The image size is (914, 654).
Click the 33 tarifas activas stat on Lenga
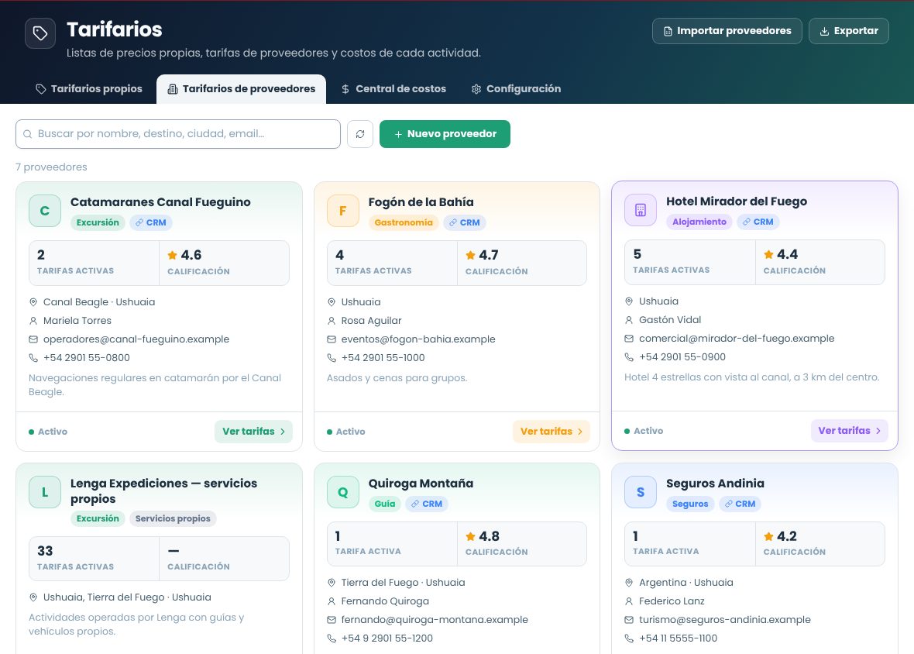tap(94, 559)
